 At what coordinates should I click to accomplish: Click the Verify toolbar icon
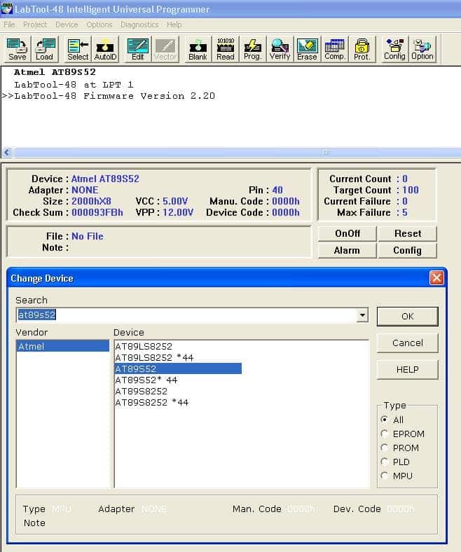(x=280, y=49)
